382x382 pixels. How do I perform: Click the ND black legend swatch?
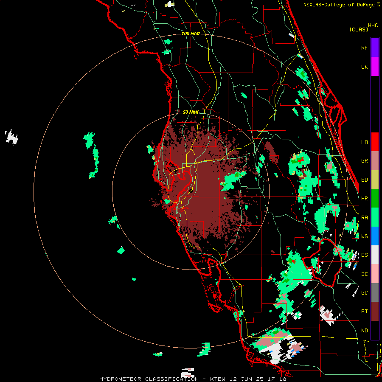pos(375,330)
